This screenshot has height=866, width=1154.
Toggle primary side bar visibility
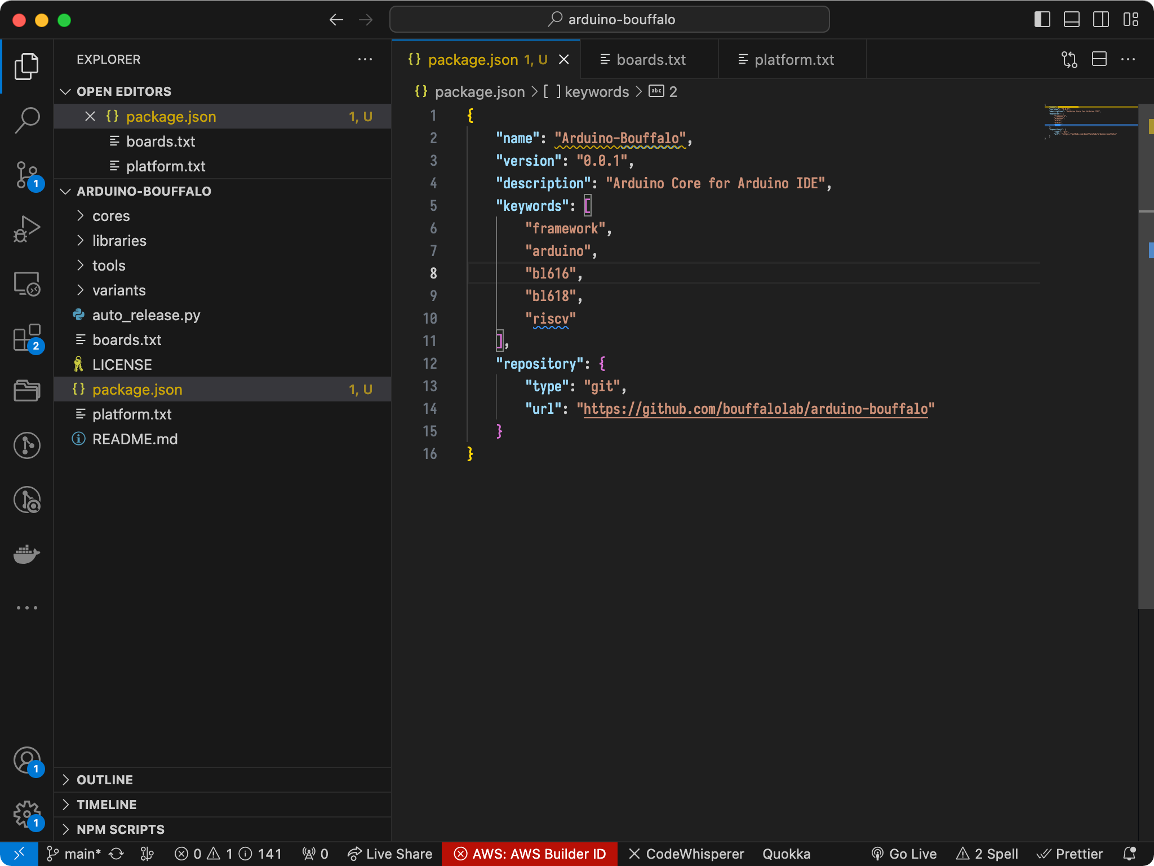tap(1042, 20)
